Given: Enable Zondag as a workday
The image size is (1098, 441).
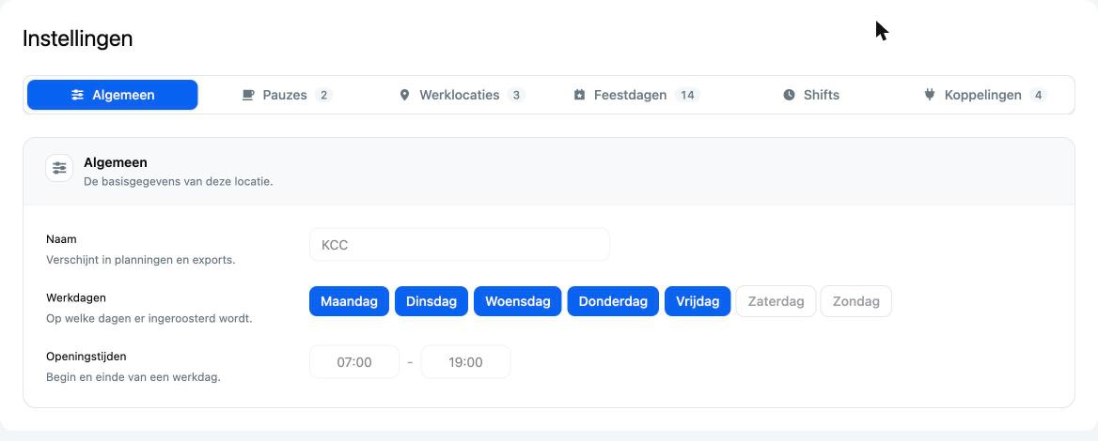Looking at the screenshot, I should pos(855,301).
